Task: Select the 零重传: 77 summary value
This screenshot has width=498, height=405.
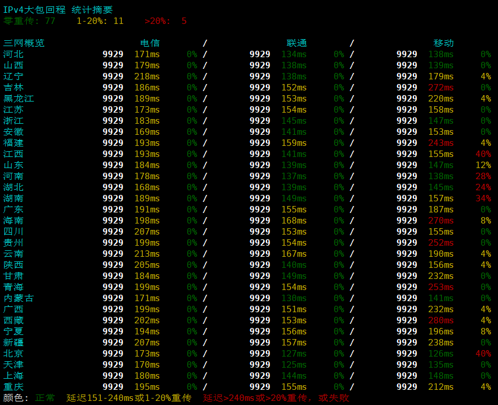Action: 29,21
